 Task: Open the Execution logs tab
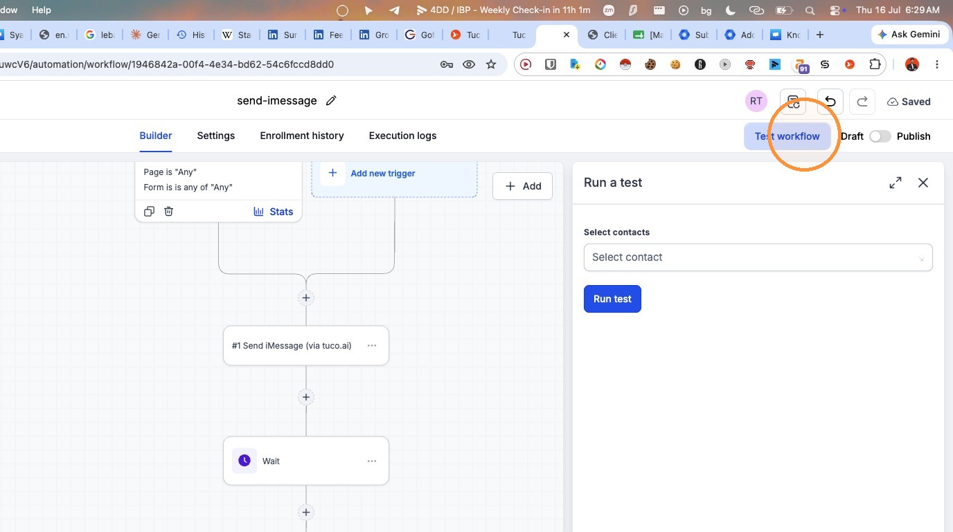[x=402, y=136]
